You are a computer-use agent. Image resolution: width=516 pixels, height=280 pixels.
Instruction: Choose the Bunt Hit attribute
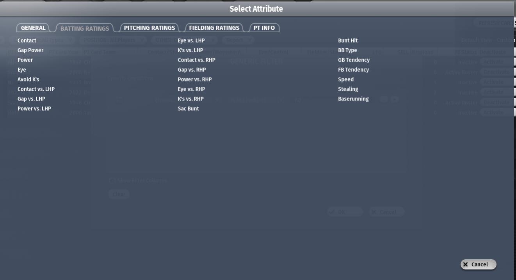coord(348,41)
